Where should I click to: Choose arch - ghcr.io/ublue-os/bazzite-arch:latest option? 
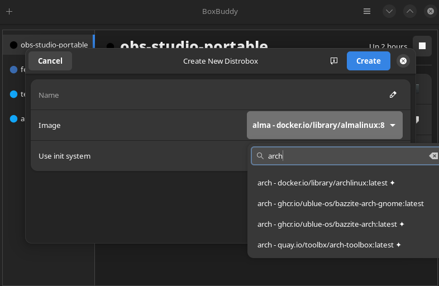[x=331, y=224]
